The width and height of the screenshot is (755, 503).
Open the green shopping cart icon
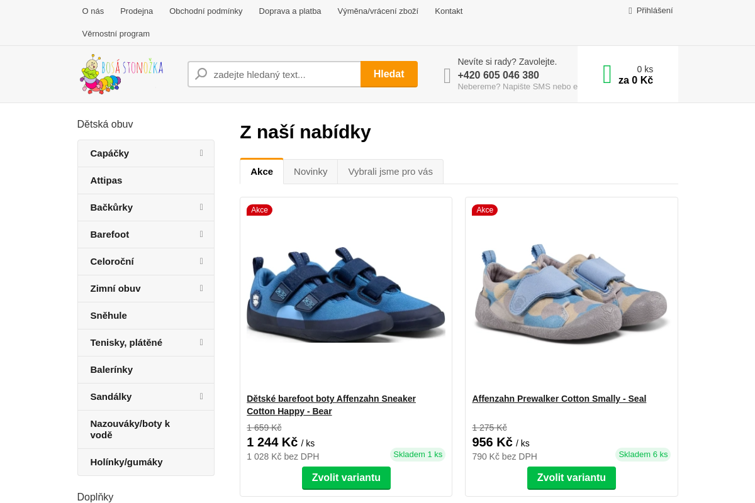point(606,74)
